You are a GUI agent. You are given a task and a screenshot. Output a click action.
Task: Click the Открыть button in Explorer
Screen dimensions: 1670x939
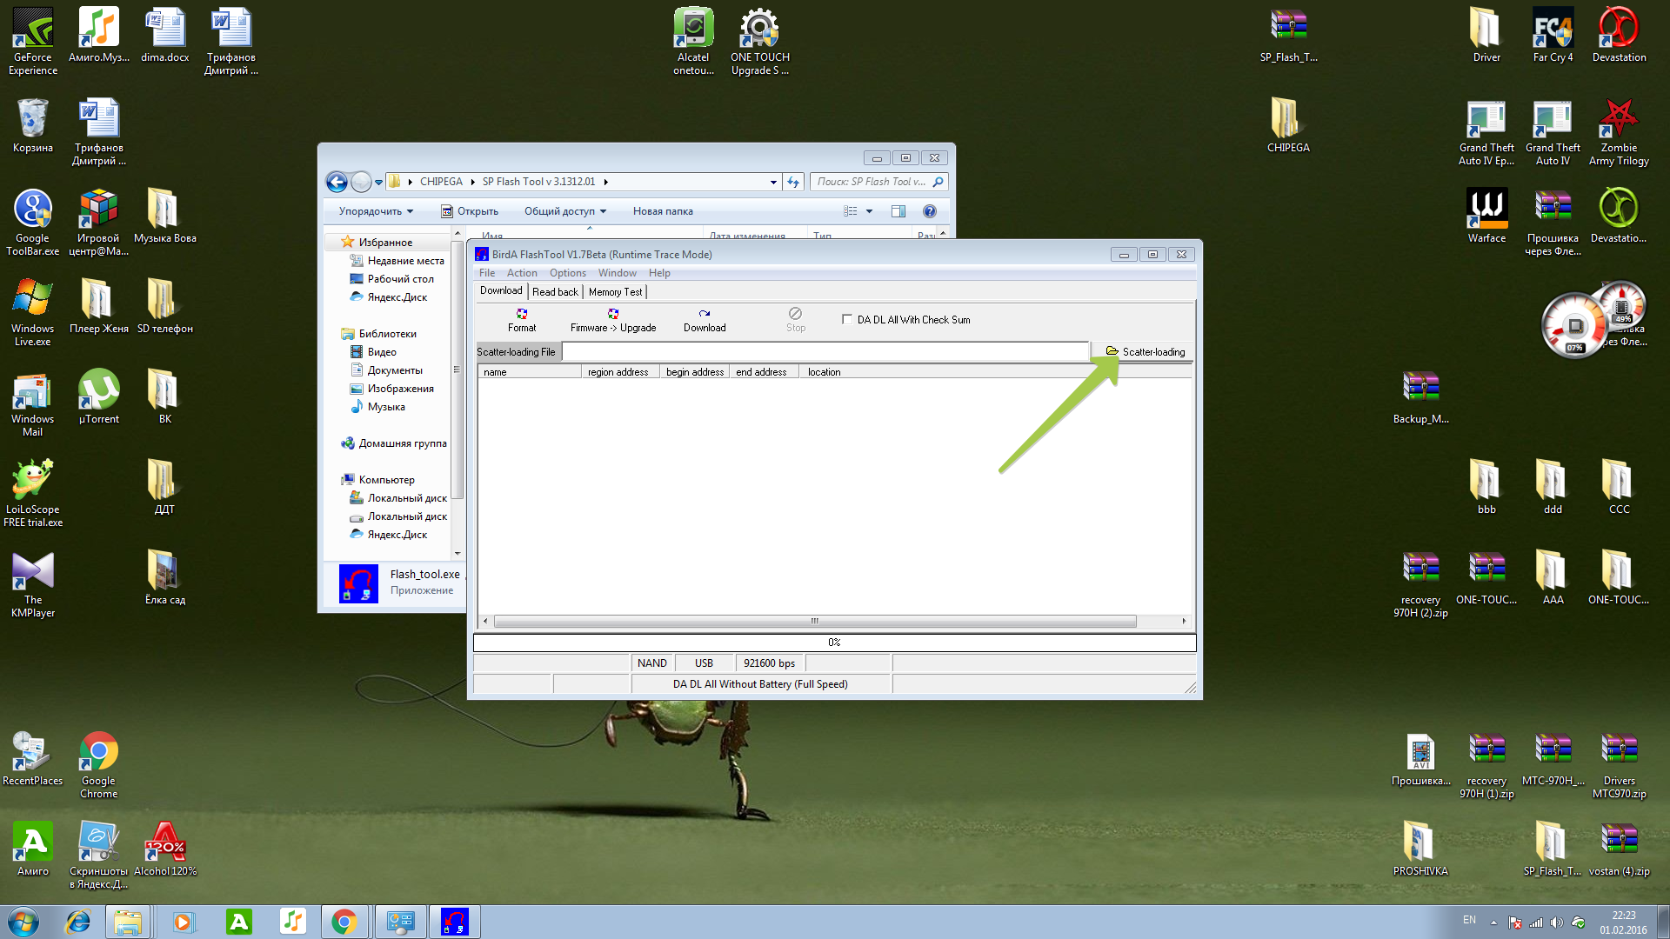point(470,211)
